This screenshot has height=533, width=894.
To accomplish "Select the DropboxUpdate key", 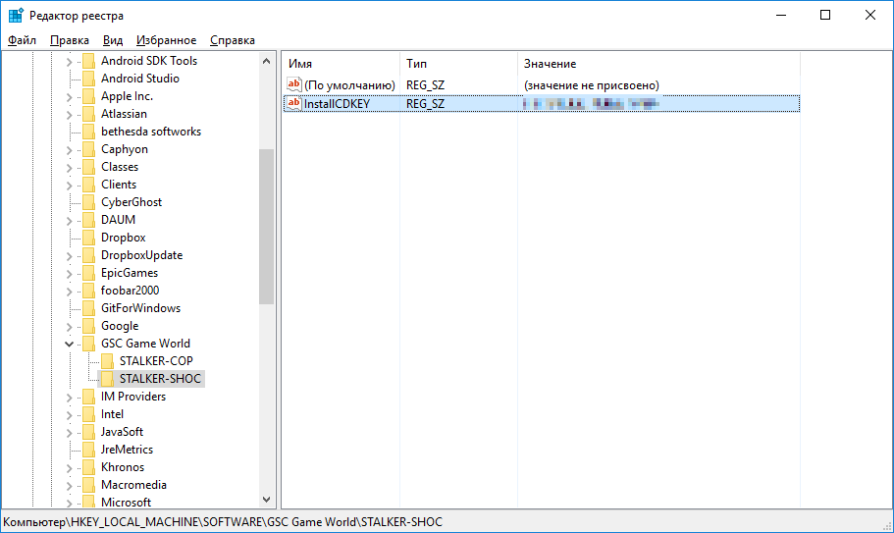I will pos(142,255).
